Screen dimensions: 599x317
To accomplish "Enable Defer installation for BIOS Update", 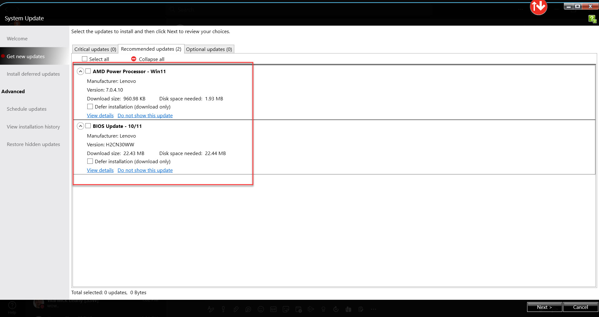I will (90, 161).
